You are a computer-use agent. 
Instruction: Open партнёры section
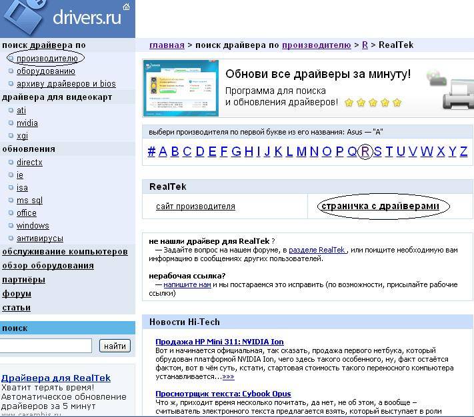click(23, 280)
